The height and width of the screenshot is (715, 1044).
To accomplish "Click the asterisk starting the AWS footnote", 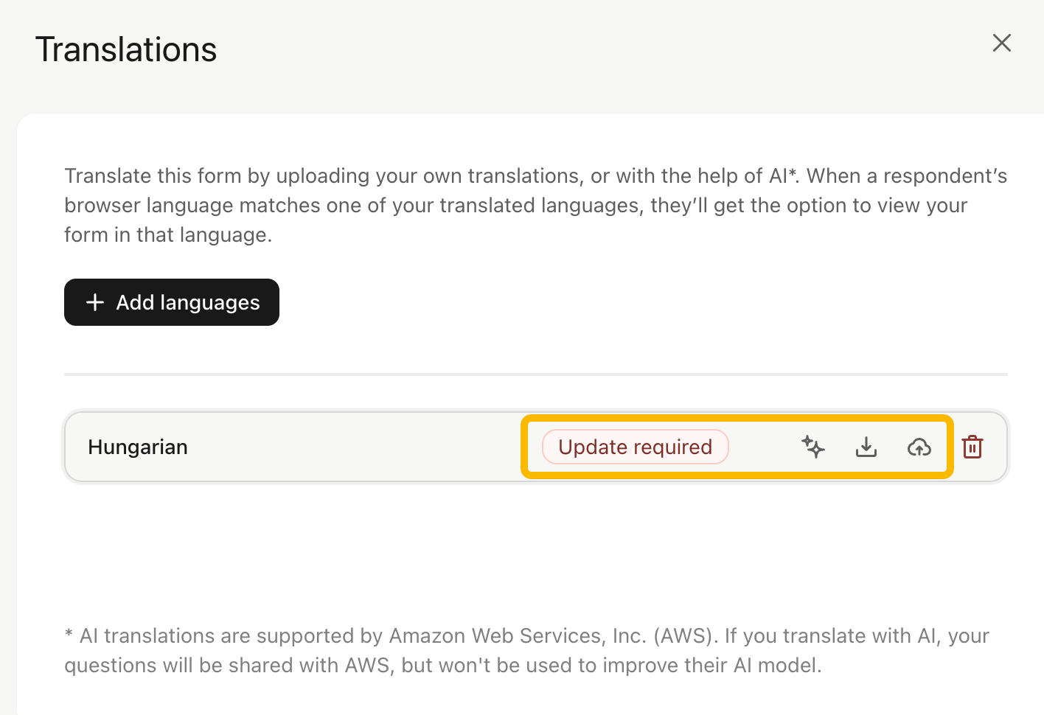I will pyautogui.click(x=69, y=634).
